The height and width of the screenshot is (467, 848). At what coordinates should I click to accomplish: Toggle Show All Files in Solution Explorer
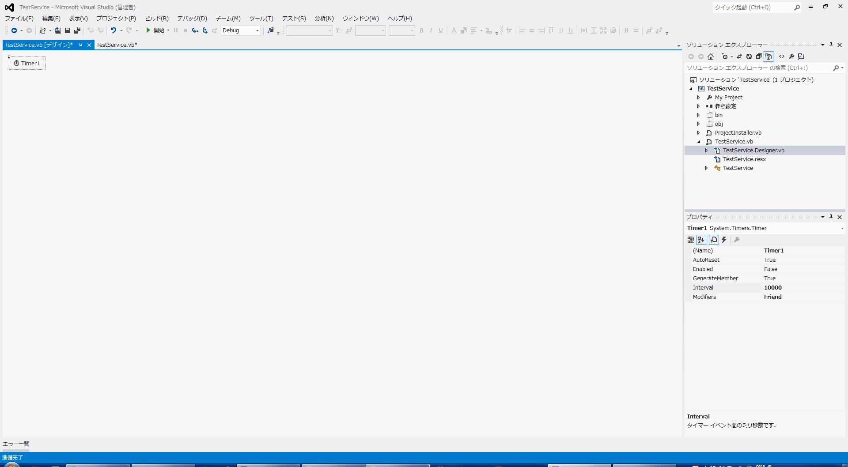coord(768,56)
